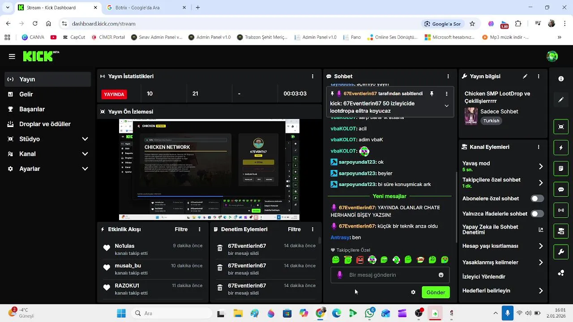Unpin the pinned chat message pin icon
The width and height of the screenshot is (573, 322).
(x=432, y=94)
